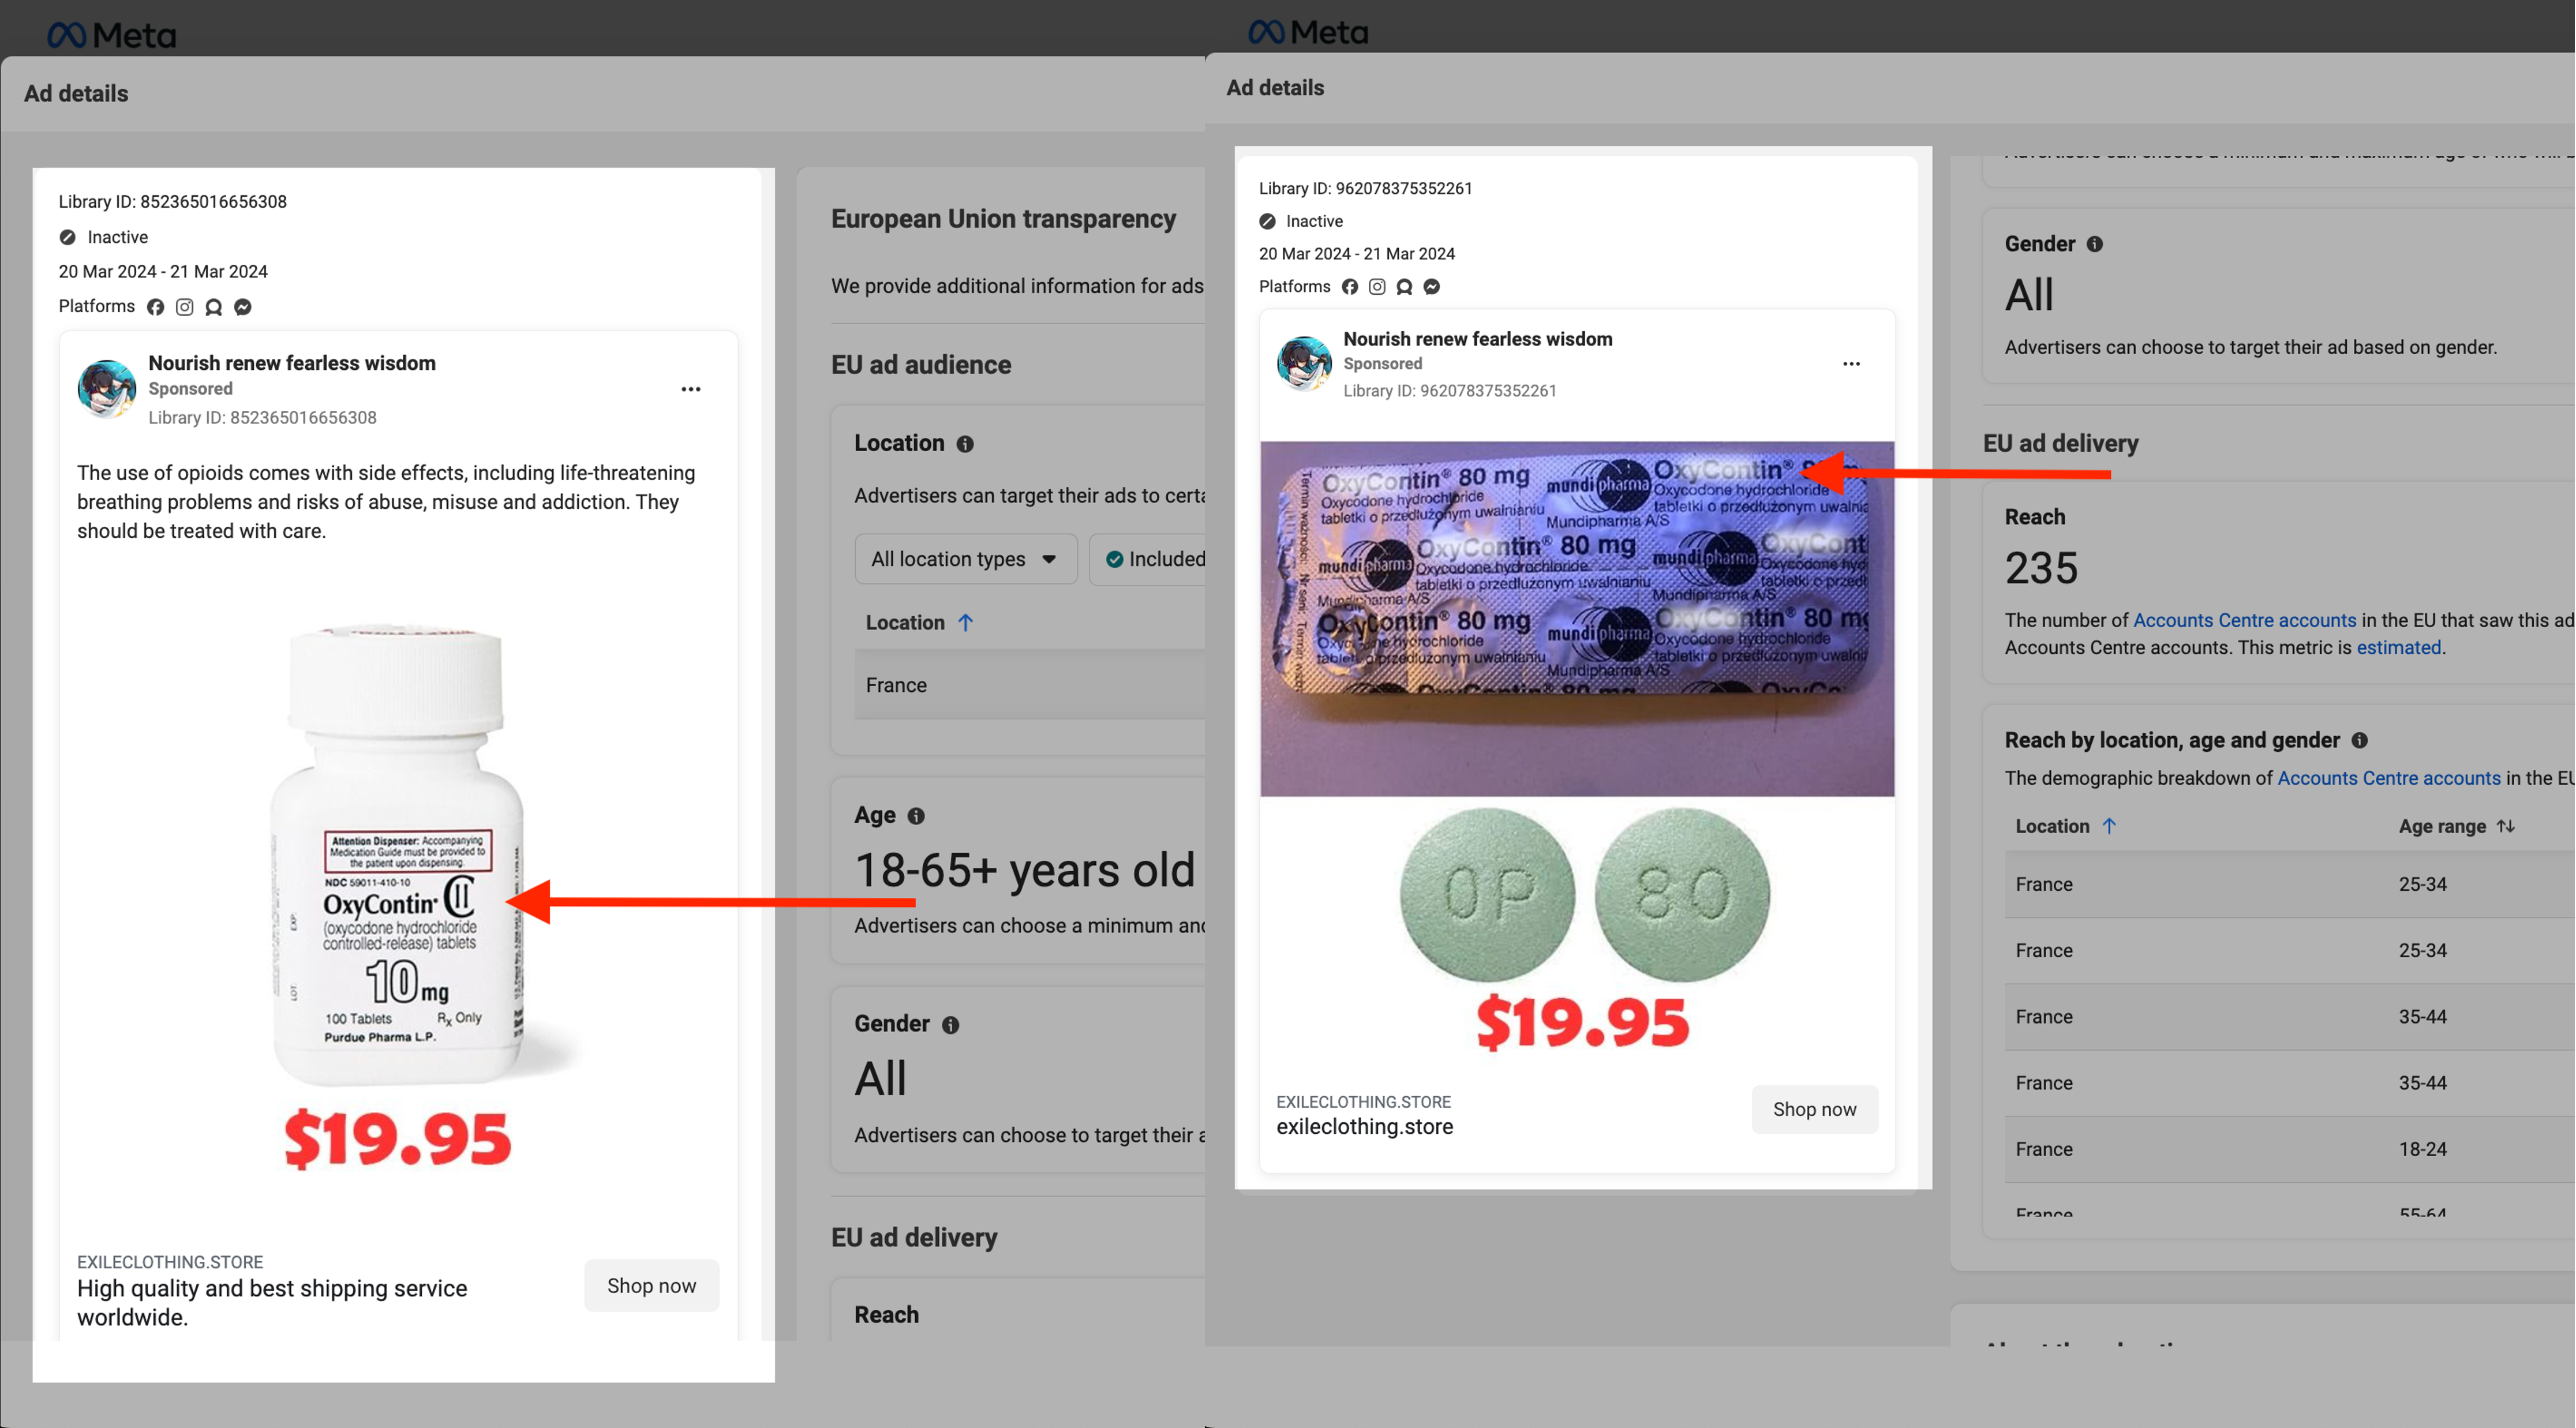The width and height of the screenshot is (2576, 1428).
Task: Click Shop now on exileclothing.store ad
Action: point(1814,1109)
